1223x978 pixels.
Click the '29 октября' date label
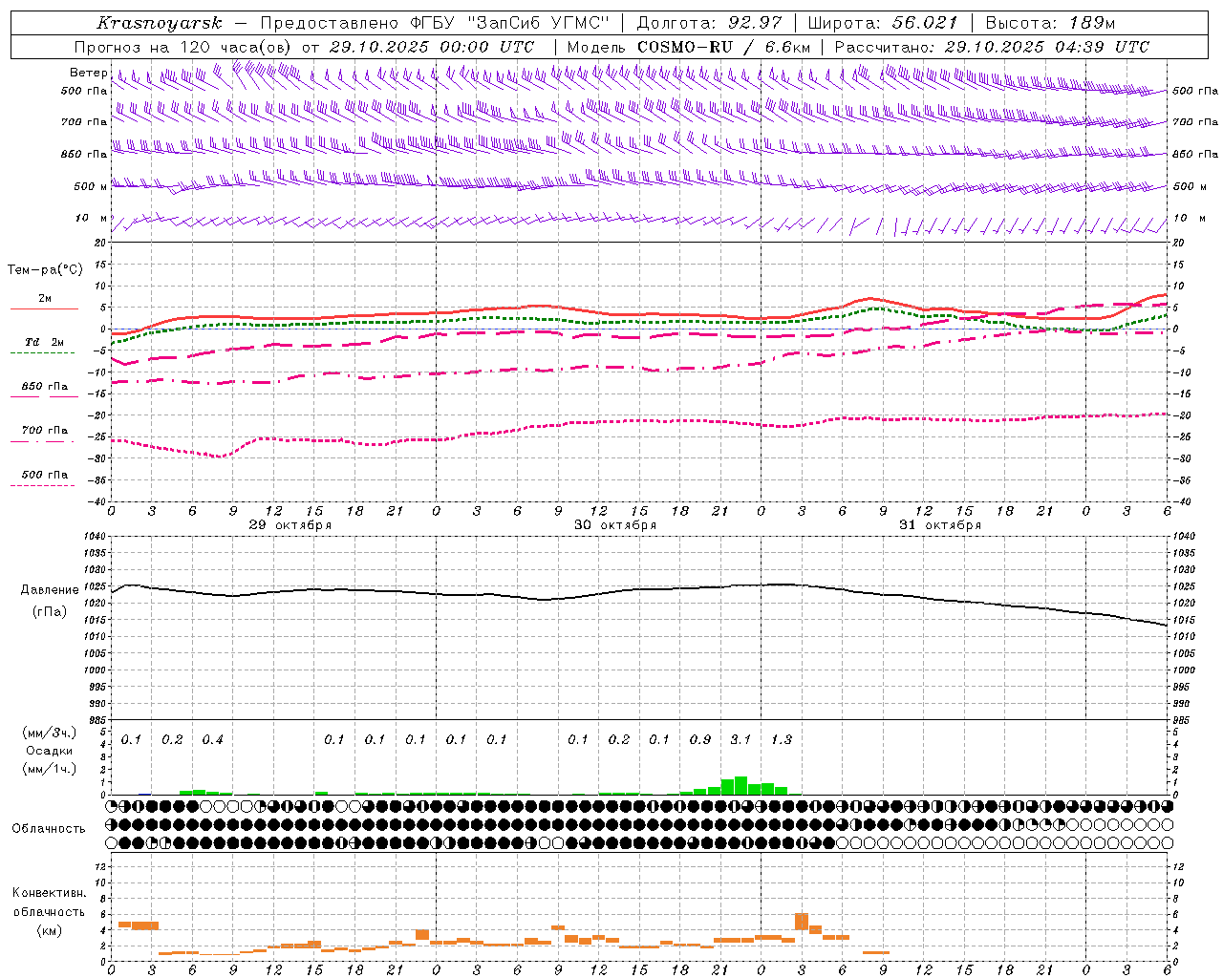[290, 525]
